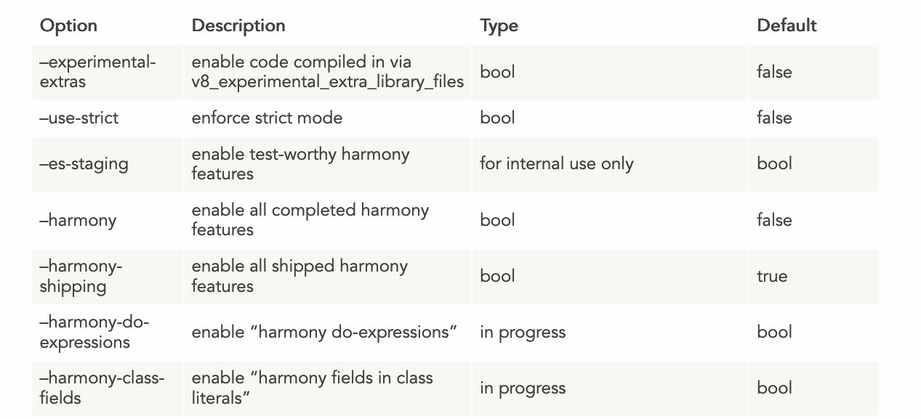
Task: Click 'false' default in the use-strict row
Action: point(774,118)
